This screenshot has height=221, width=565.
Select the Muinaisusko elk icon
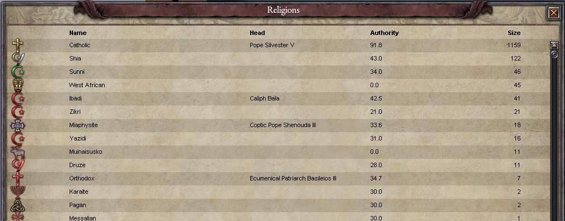[x=18, y=152]
